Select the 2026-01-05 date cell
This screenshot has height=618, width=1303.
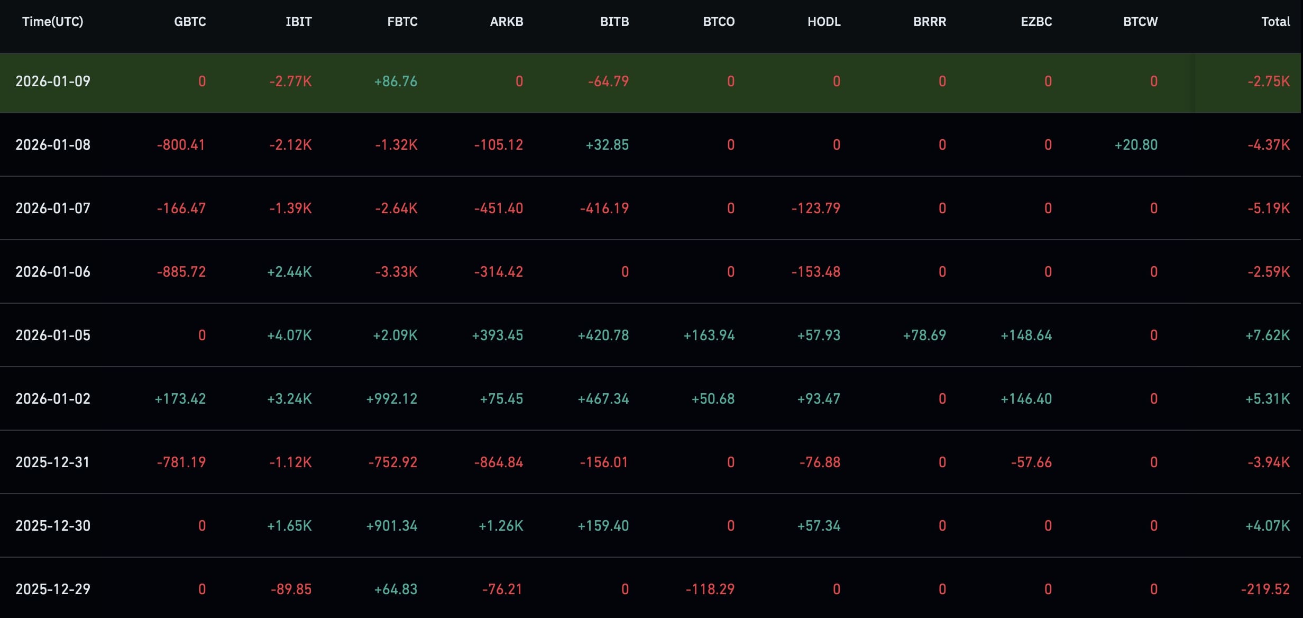(53, 335)
